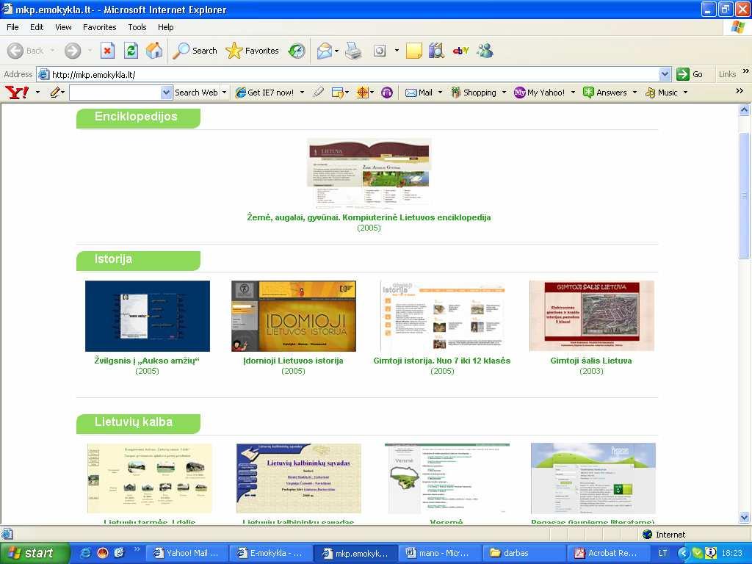The image size is (752, 564).
Task: Click the Search Web button
Action: click(x=196, y=93)
